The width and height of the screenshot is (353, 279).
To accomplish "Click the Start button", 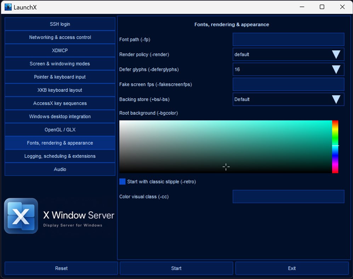I will coord(176,268).
